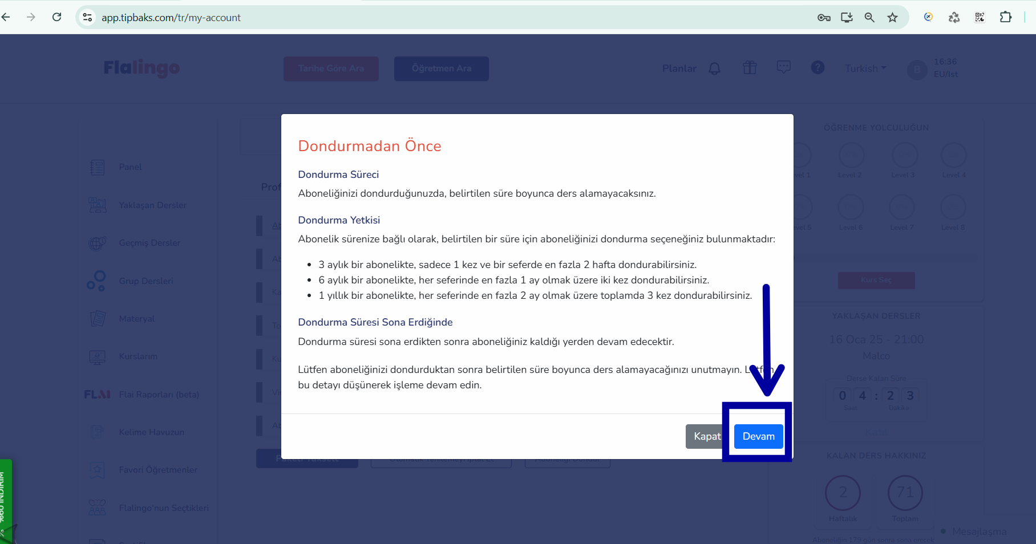The width and height of the screenshot is (1036, 544).
Task: Open the password key icon in address bar
Action: 824,18
